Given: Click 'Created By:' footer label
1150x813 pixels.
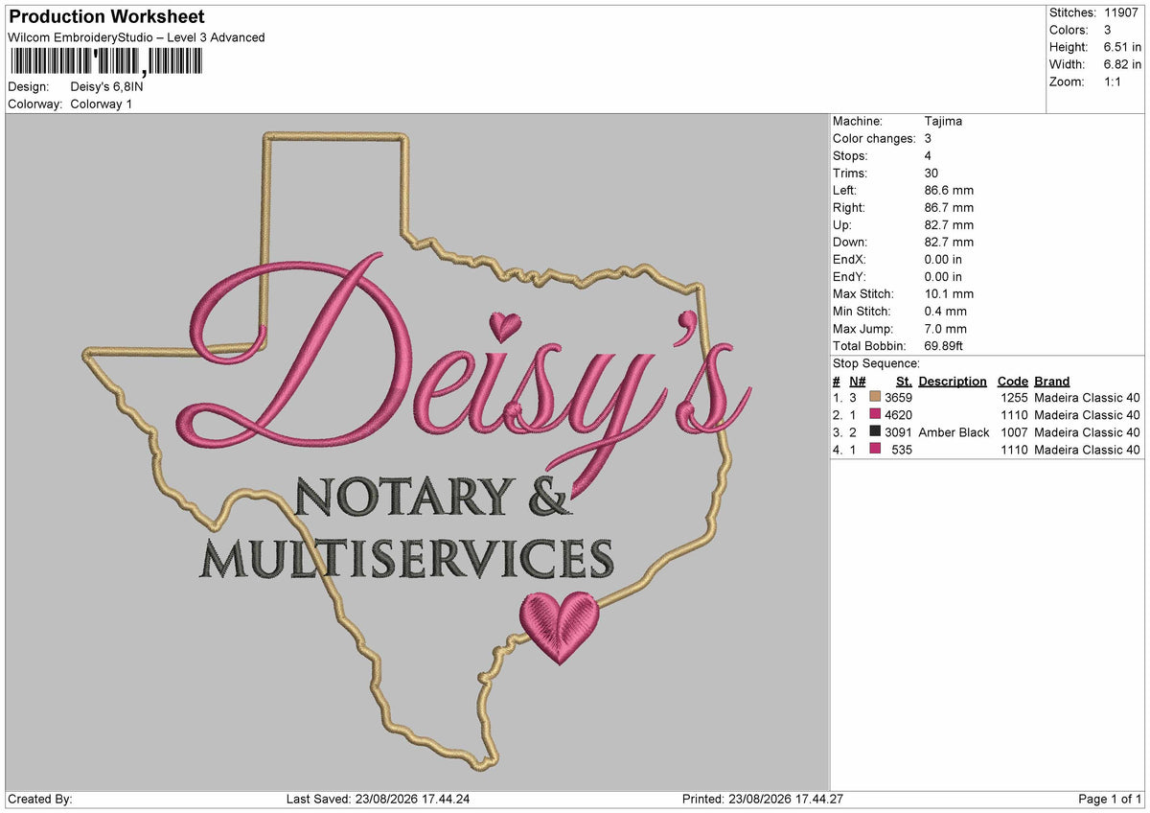Looking at the screenshot, I should [x=40, y=800].
